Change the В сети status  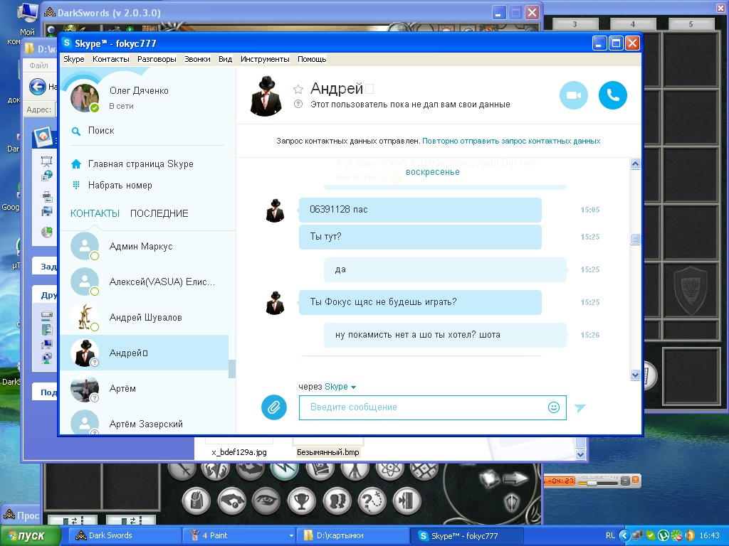point(121,107)
